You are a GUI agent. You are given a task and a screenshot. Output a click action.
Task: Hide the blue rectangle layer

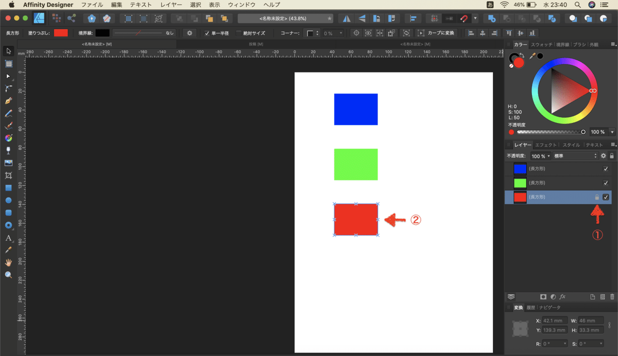(x=606, y=169)
